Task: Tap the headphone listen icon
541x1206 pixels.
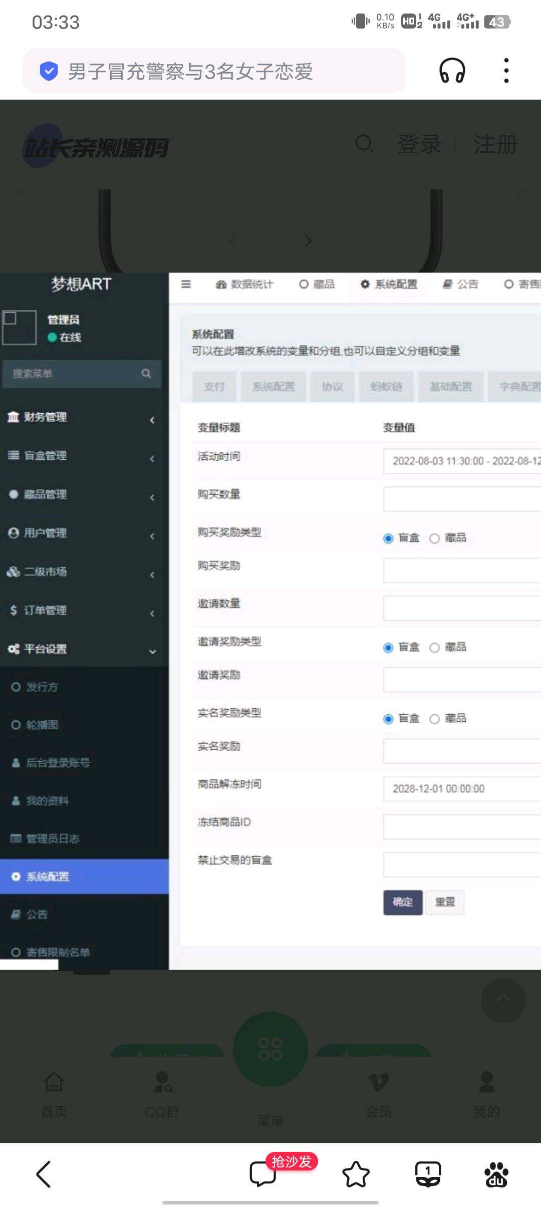Action: coord(452,71)
